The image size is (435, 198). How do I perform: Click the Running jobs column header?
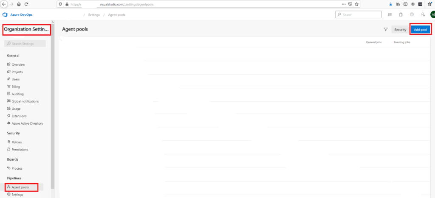(x=402, y=42)
